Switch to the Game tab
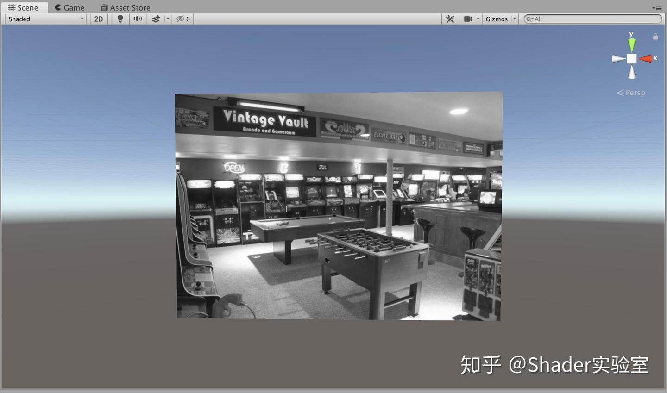Screen dimensions: 667x393 click(x=69, y=7)
